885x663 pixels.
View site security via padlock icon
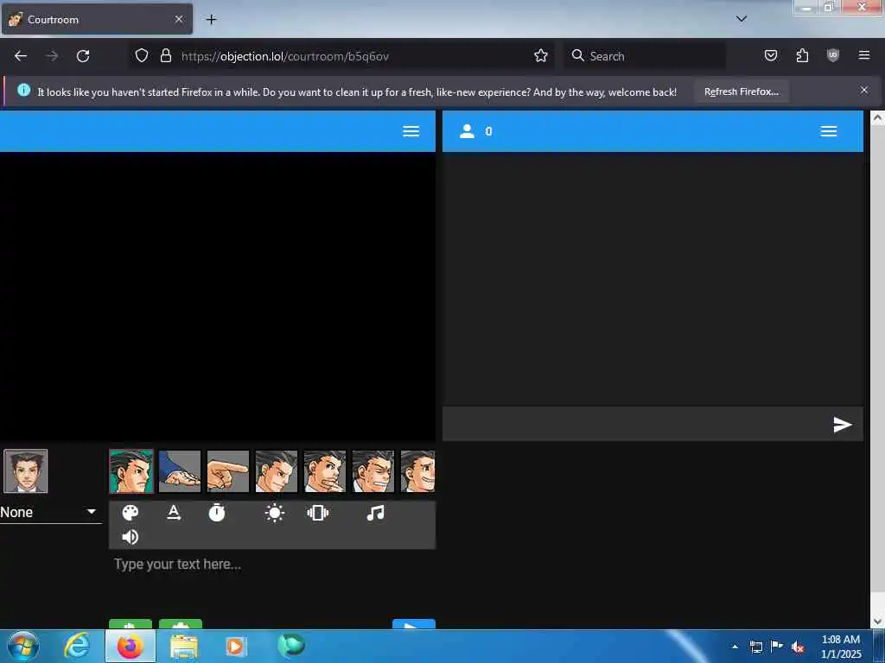pyautogui.click(x=165, y=55)
